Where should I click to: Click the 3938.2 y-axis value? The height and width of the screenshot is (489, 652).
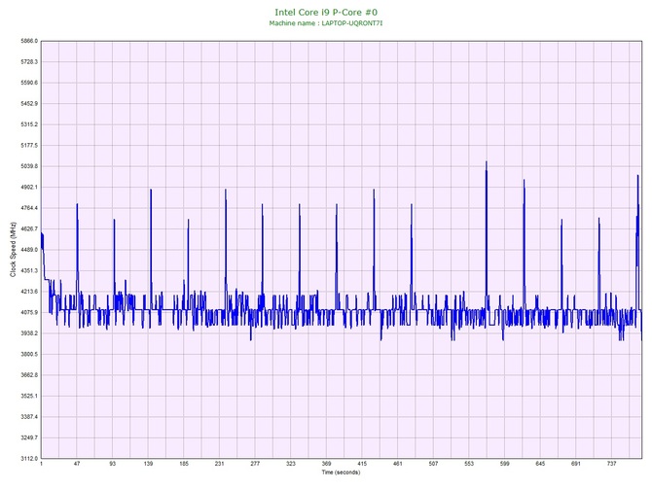pyautogui.click(x=29, y=333)
